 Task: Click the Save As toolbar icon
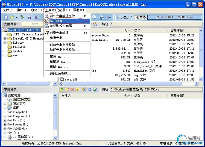37,17
